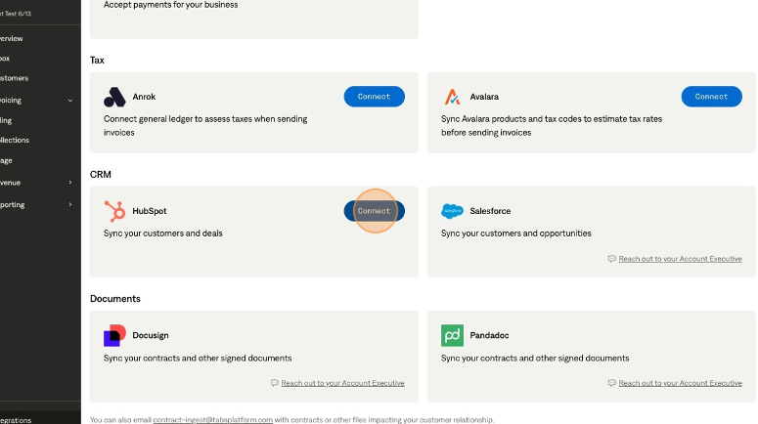Click the HubSpot logo icon
Image resolution: width=758 pixels, height=424 pixels.
pyautogui.click(x=114, y=211)
